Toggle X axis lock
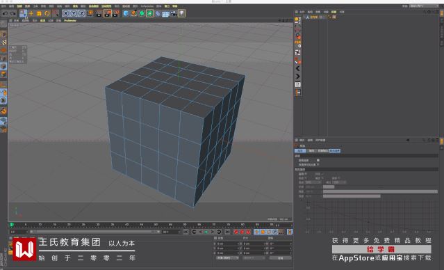The width and height of the screenshot is (444, 270). pyautogui.click(x=66, y=13)
